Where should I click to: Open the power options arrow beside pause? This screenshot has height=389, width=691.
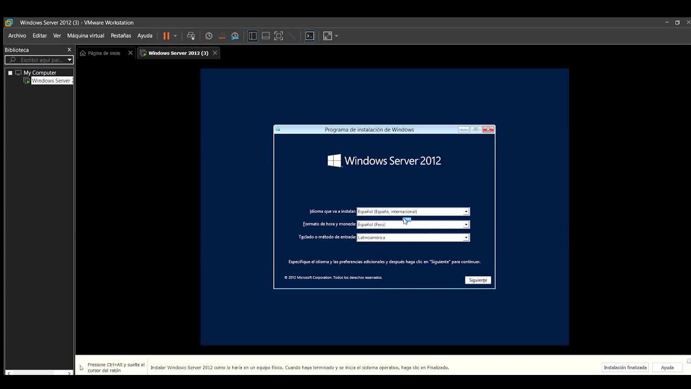tap(175, 36)
